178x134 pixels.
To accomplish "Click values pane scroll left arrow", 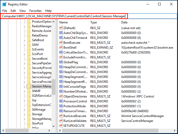I will [x=60, y=130].
